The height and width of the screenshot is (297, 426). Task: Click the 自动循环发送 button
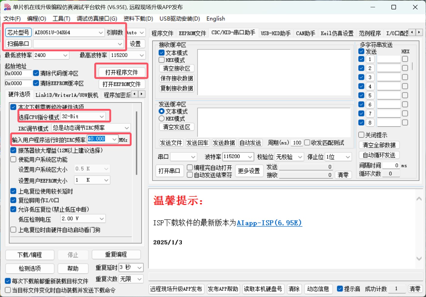pos(379,155)
